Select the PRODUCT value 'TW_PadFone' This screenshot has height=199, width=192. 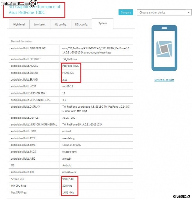coord(70,59)
